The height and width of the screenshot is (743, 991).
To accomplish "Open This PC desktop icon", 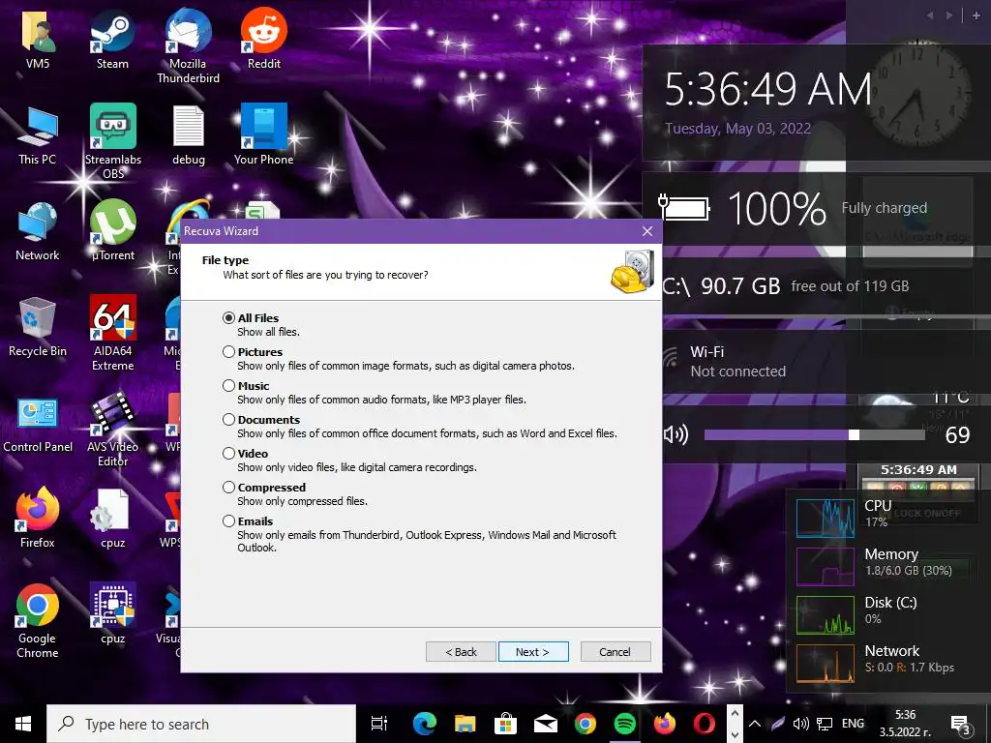I will (38, 135).
